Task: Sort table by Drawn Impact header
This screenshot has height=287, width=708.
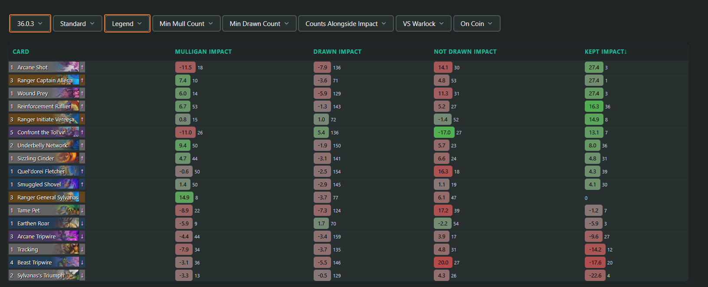Action: (338, 52)
